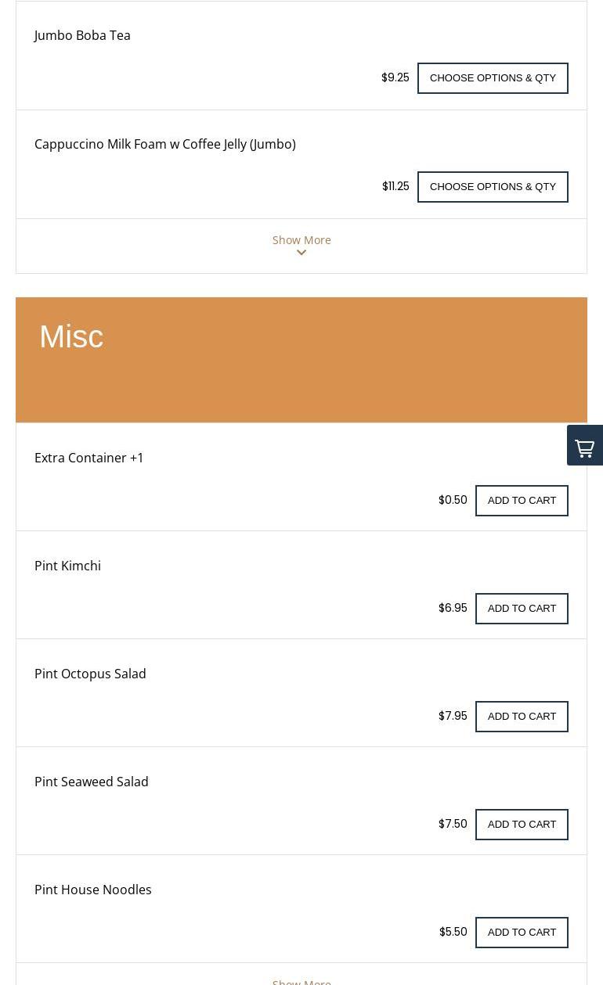
Task: Expand drinks list with Show More chevron
Action: click(x=301, y=253)
